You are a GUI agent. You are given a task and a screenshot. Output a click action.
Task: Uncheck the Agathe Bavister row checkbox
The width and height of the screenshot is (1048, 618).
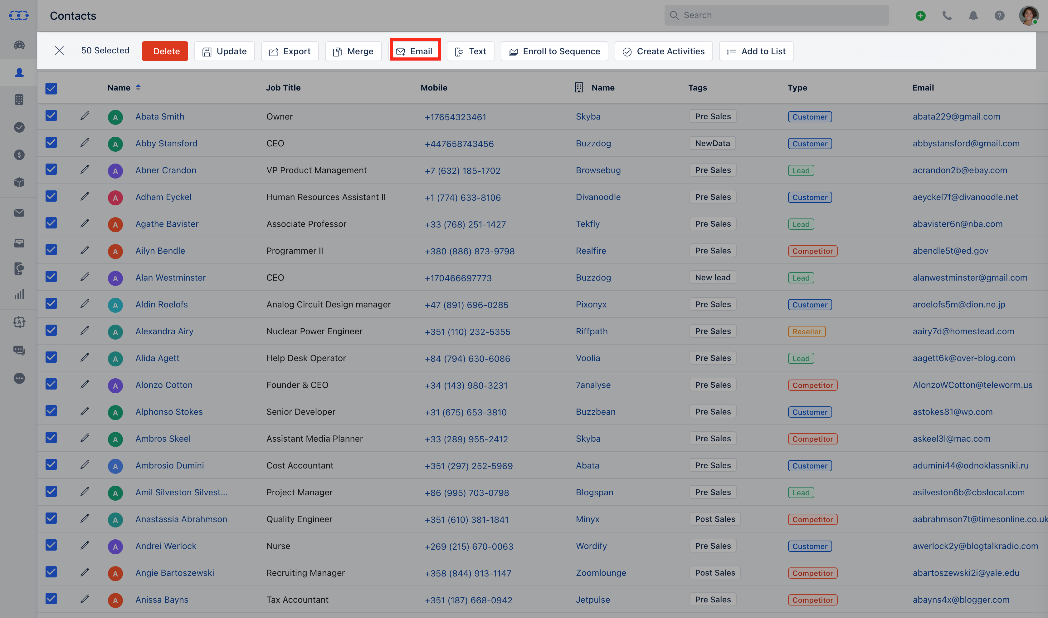(51, 223)
